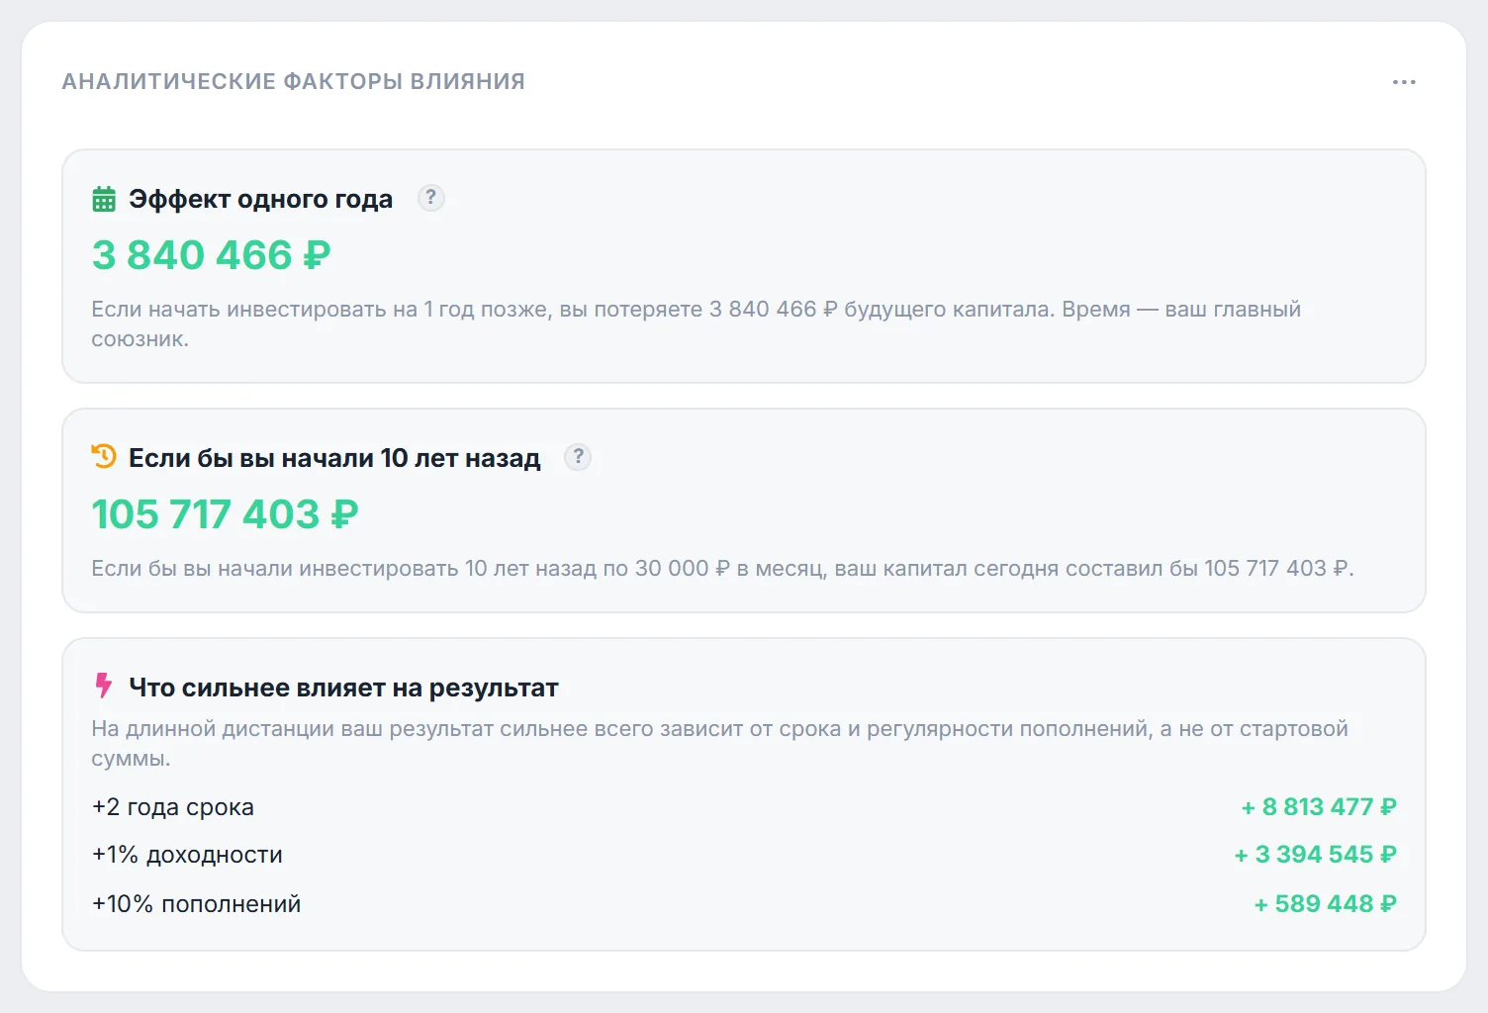Click the +2 года срока row label

173,807
